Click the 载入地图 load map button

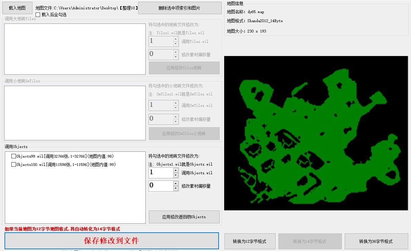[17, 8]
